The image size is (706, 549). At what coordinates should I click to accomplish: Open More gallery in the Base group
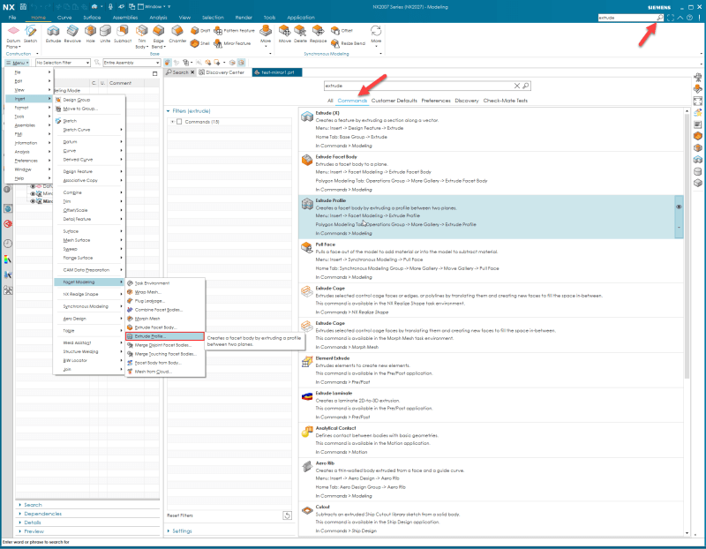click(x=266, y=35)
